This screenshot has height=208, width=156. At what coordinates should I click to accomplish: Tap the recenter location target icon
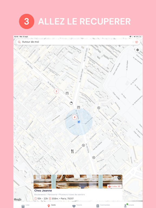click(x=138, y=50)
